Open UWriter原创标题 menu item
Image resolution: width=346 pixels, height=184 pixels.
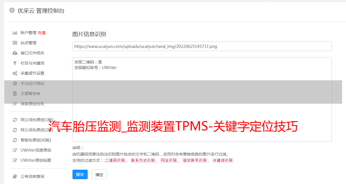pos(36,160)
